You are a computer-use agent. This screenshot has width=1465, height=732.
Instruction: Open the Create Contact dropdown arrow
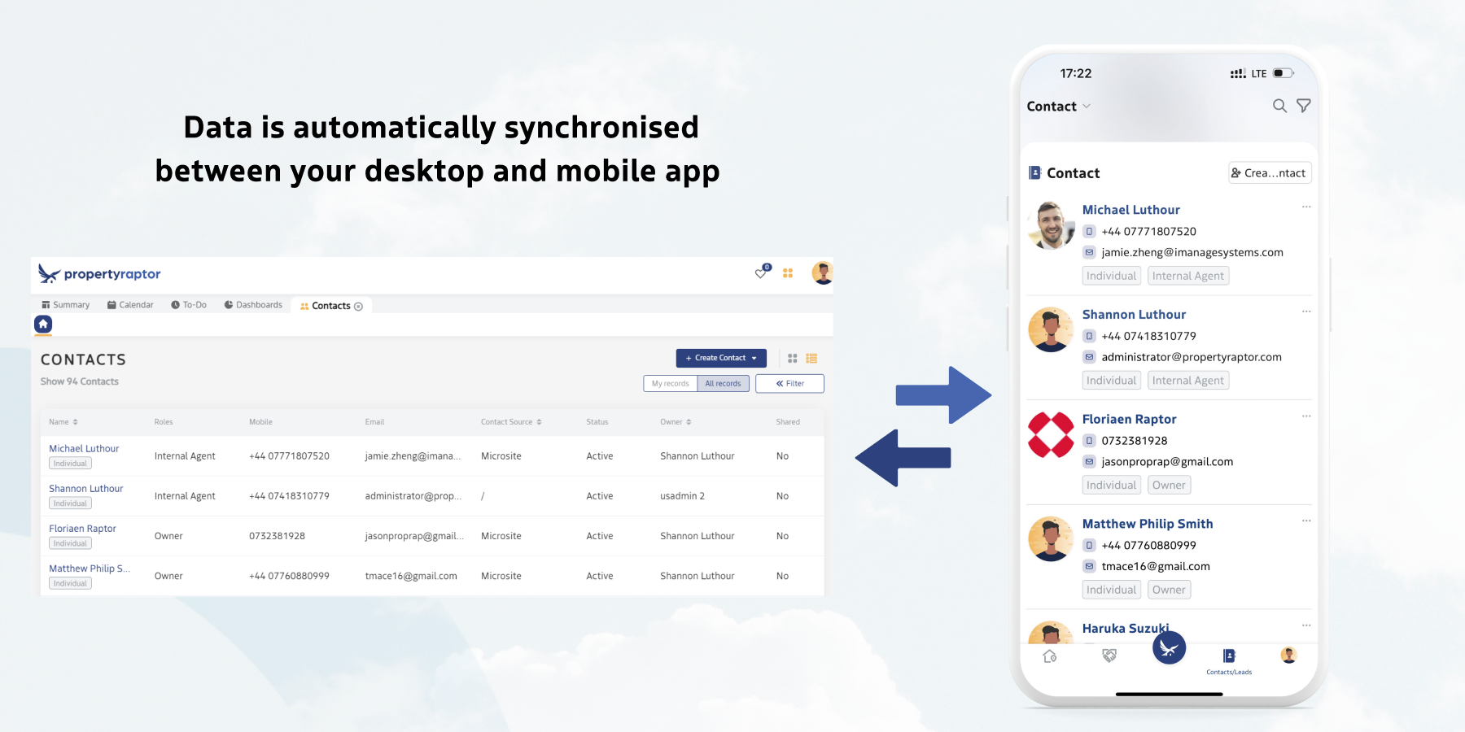coord(754,359)
